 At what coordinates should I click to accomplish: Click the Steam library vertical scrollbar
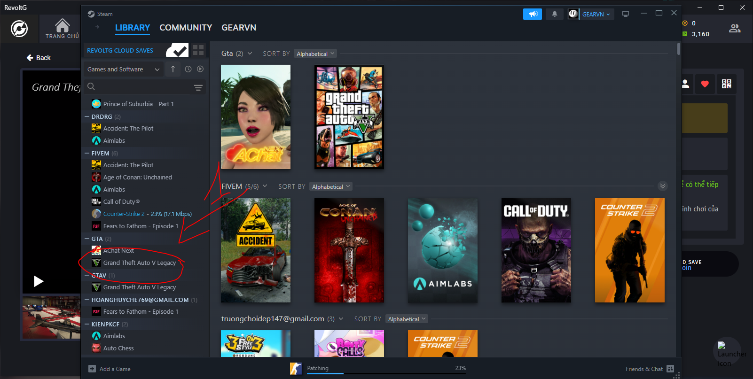click(679, 49)
